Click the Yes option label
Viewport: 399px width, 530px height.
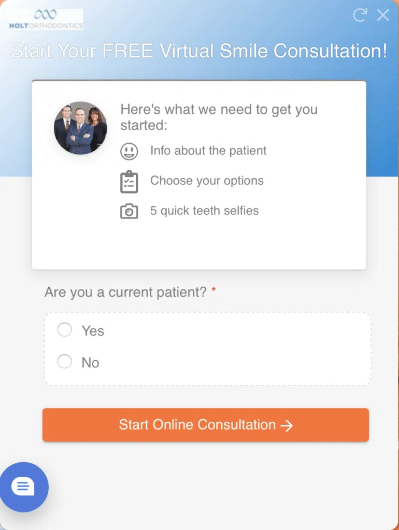pyautogui.click(x=93, y=331)
